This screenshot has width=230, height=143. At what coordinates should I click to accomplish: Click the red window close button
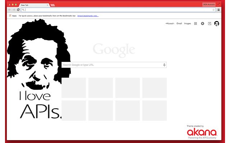[10, 5]
